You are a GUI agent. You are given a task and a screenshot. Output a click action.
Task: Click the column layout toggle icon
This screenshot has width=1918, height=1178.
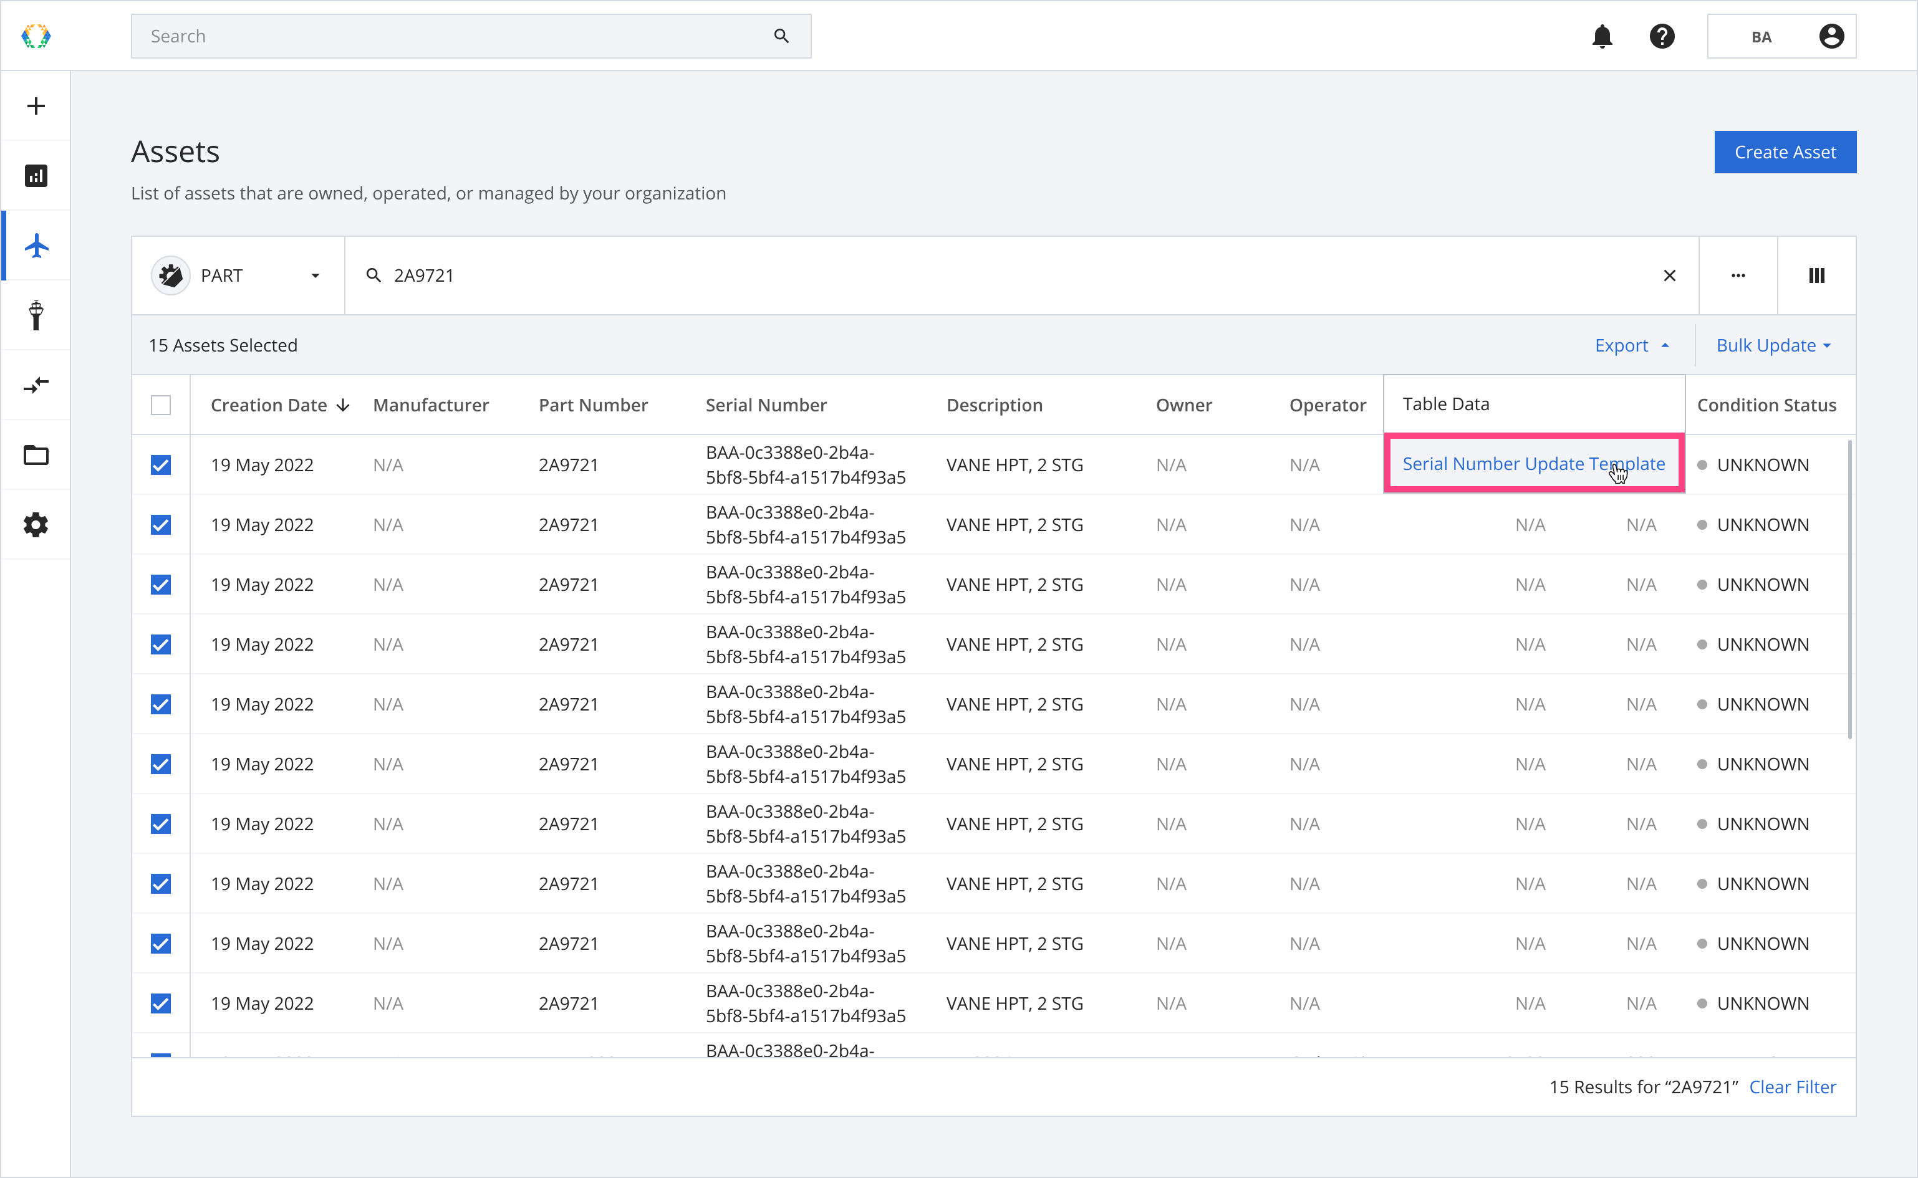pyautogui.click(x=1816, y=275)
